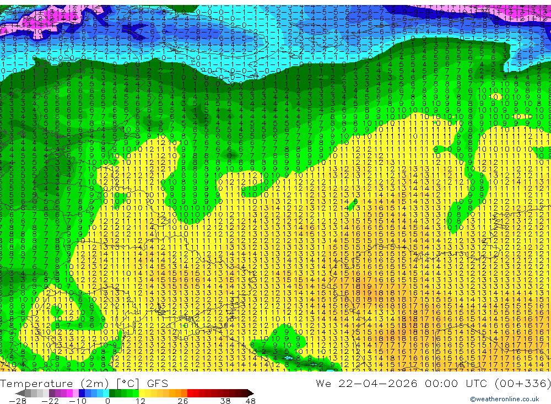Image resolution: width=551 pixels, height=404 pixels.
Task: Click the -28 label on the legend
Action: point(17,401)
